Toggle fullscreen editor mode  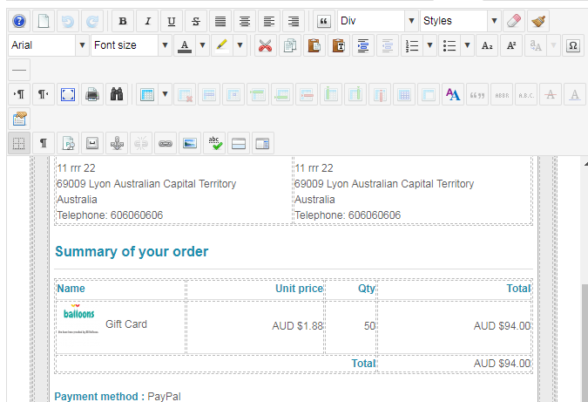pyautogui.click(x=68, y=94)
